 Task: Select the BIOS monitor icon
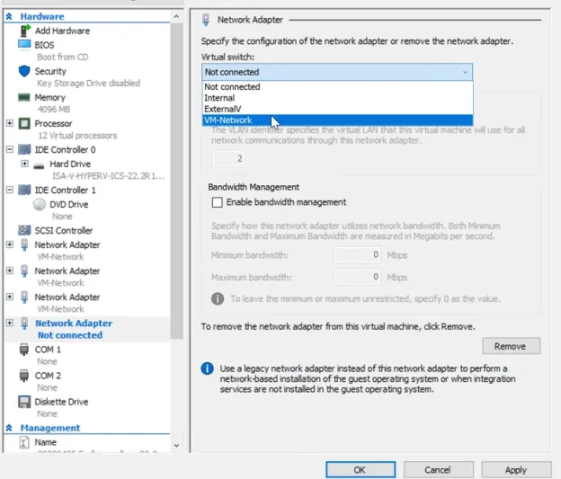click(24, 45)
